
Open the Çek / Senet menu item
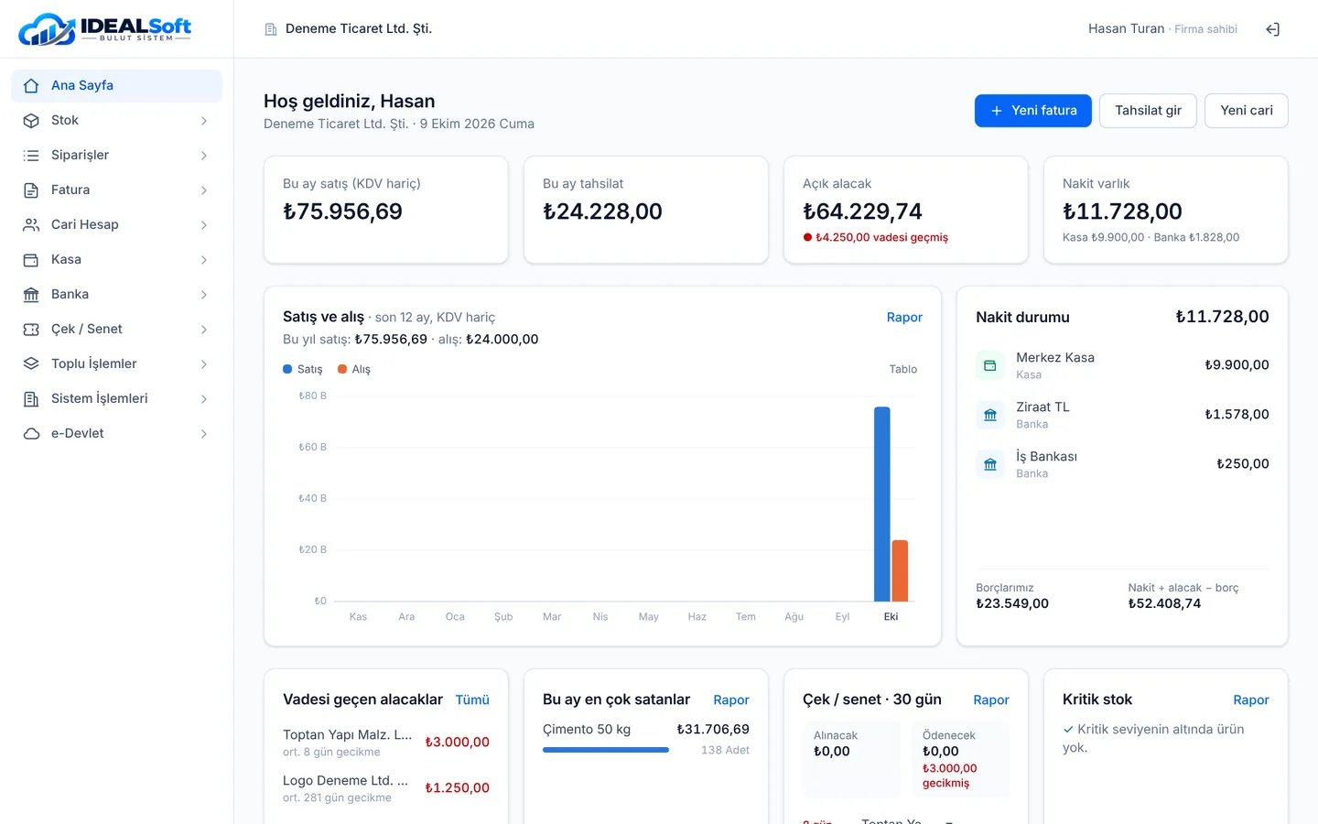[116, 329]
